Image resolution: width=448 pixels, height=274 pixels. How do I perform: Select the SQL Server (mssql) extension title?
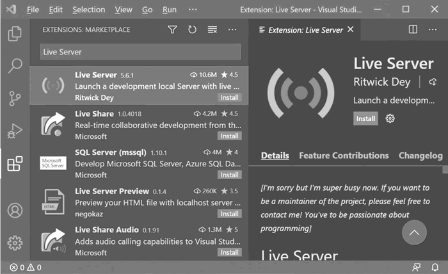[x=111, y=152]
